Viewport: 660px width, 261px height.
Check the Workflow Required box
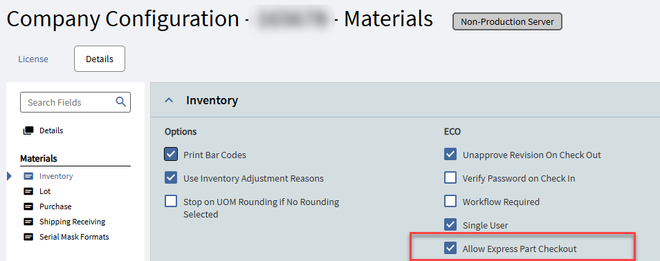tap(450, 202)
